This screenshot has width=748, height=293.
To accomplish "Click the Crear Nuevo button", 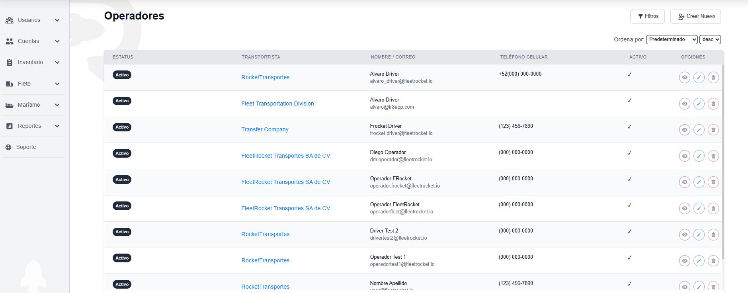I will (695, 16).
